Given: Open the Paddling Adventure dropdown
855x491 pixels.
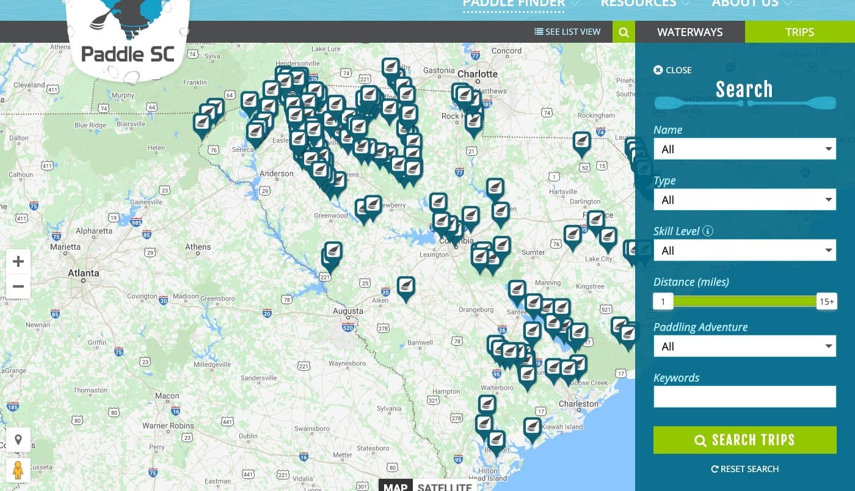Looking at the screenshot, I should [744, 346].
